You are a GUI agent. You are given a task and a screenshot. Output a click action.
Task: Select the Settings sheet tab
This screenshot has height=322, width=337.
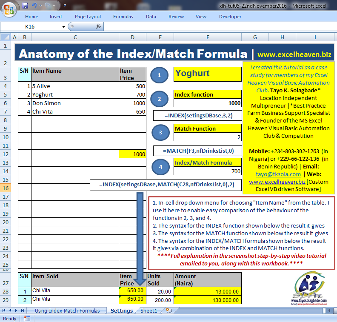[122, 311]
